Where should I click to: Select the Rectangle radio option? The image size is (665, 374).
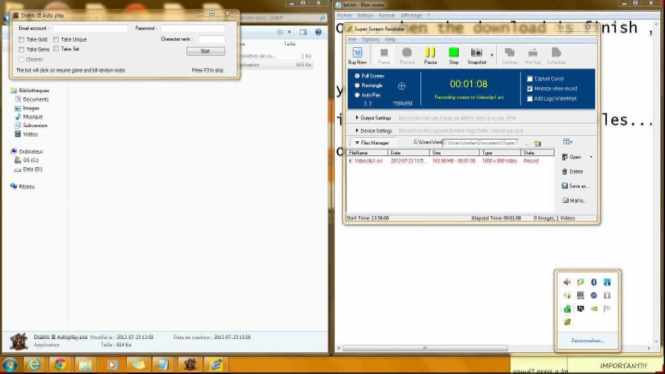357,85
